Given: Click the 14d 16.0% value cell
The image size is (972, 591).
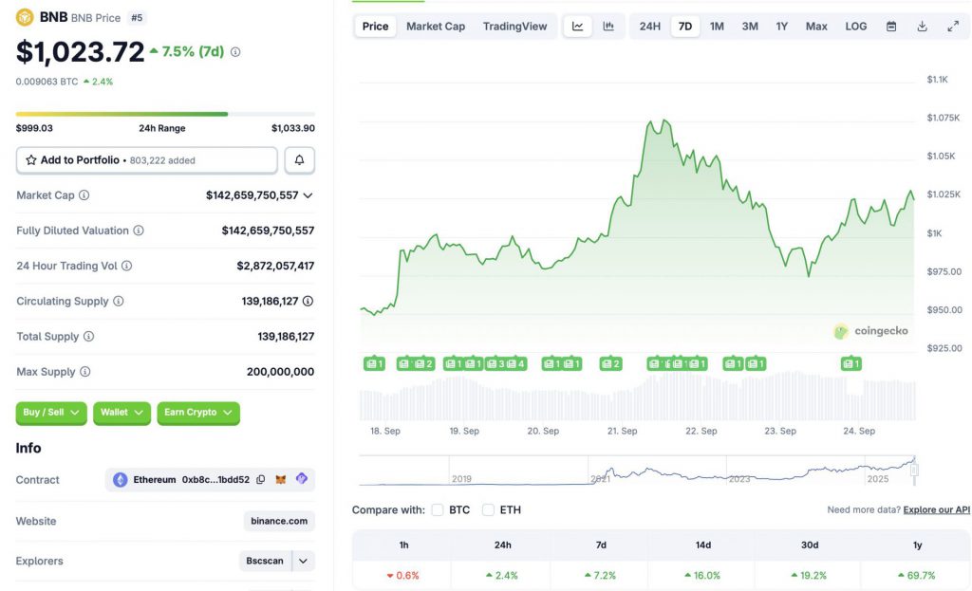Looking at the screenshot, I should [702, 576].
